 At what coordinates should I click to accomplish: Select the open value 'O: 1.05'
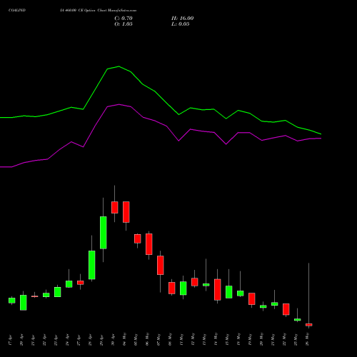coord(124,24)
